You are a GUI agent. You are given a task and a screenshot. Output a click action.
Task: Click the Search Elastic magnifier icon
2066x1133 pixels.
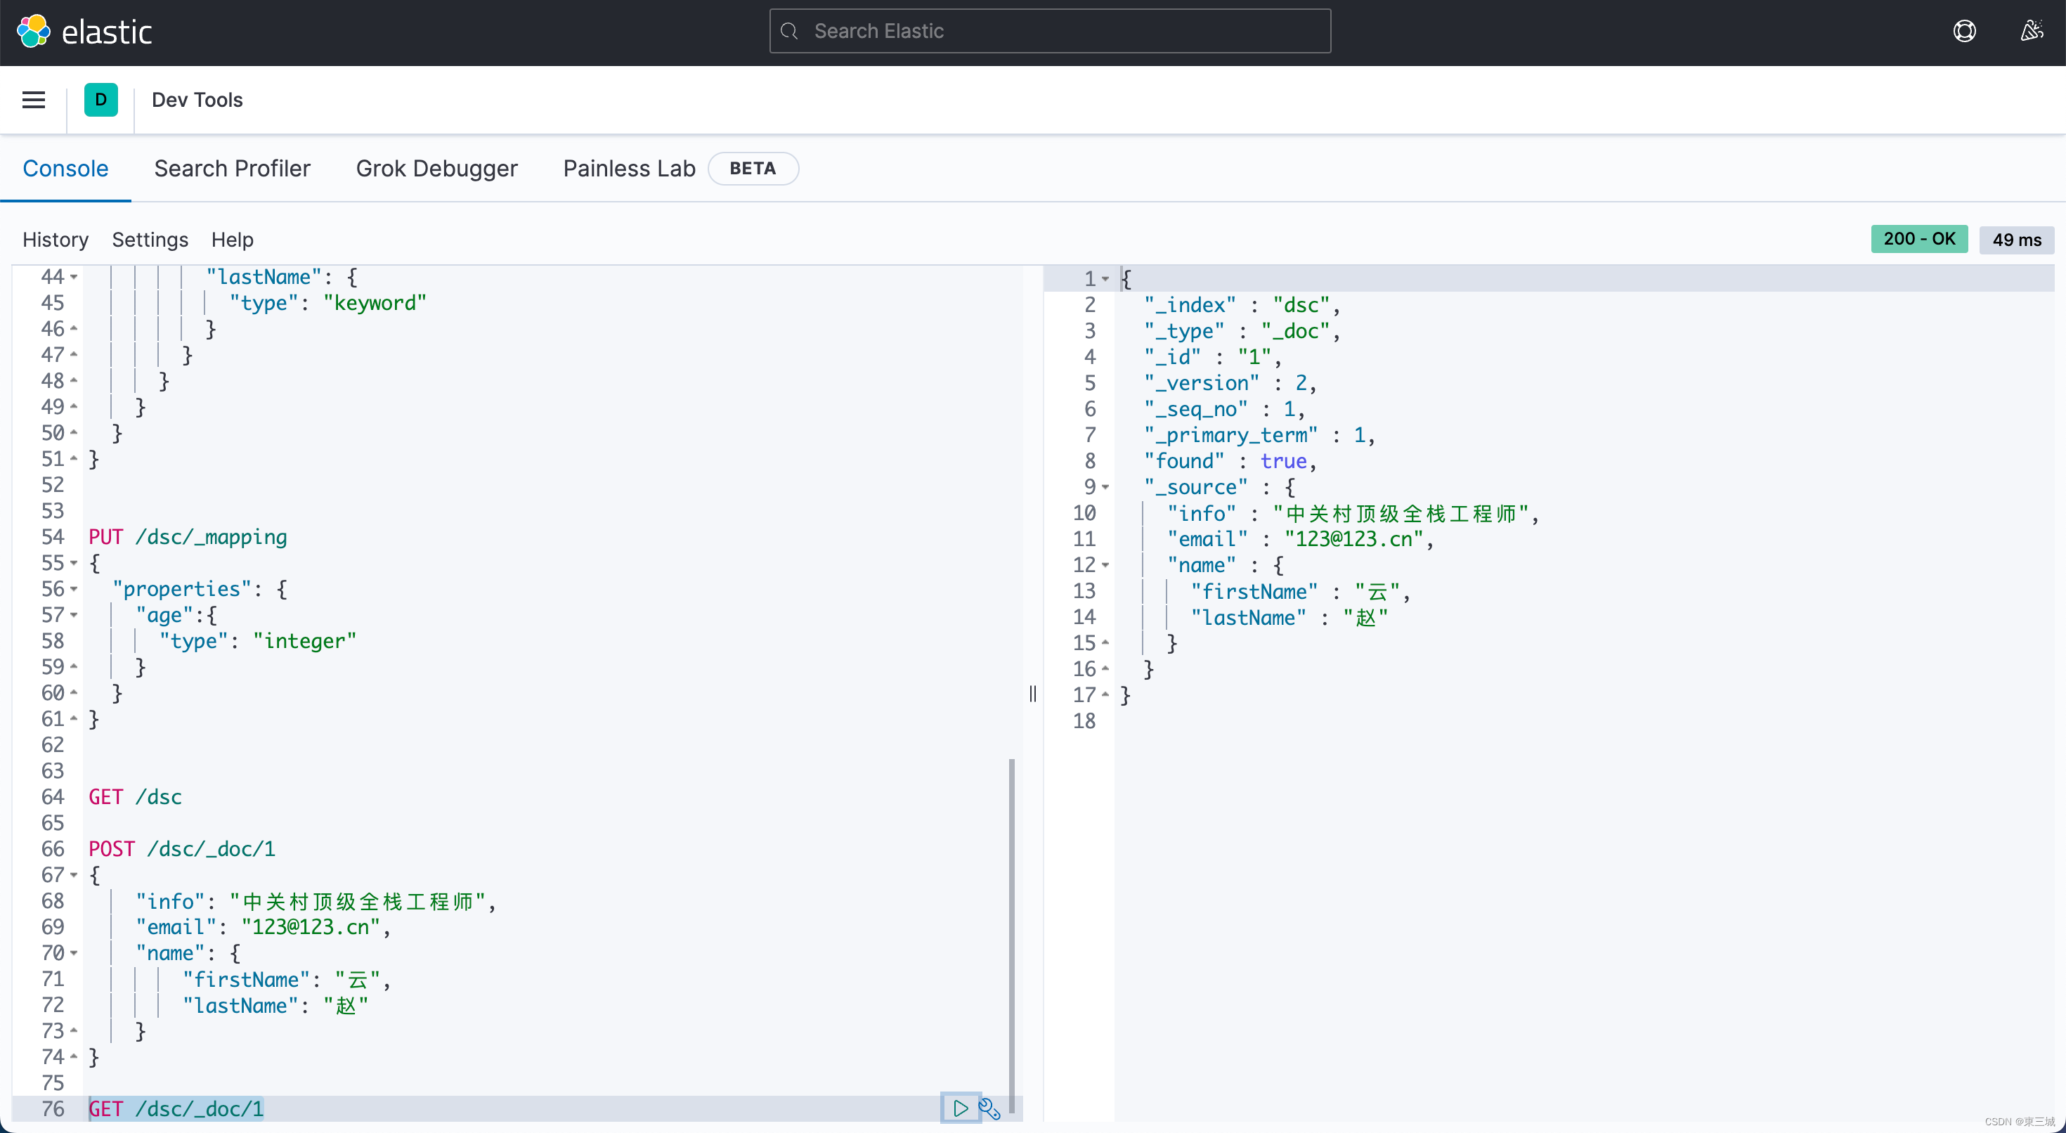coord(790,31)
